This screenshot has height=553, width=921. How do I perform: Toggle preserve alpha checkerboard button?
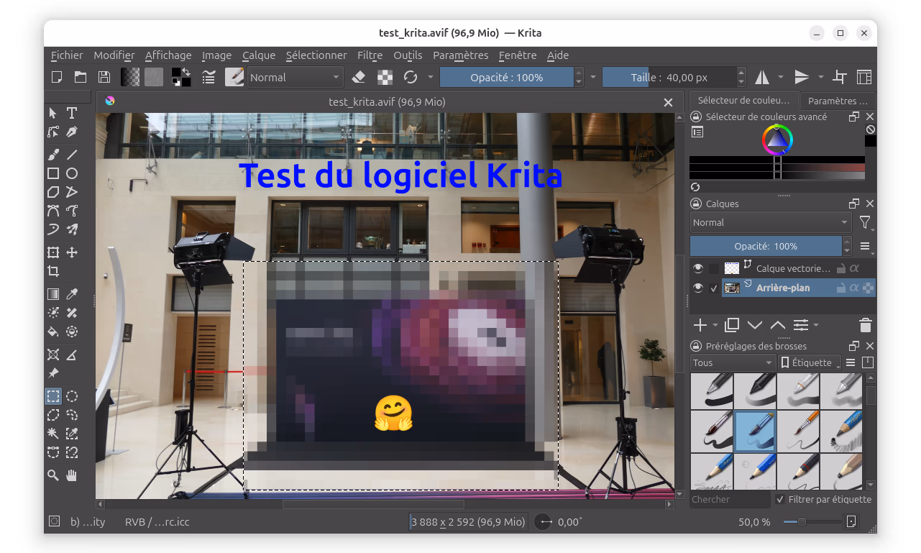385,78
